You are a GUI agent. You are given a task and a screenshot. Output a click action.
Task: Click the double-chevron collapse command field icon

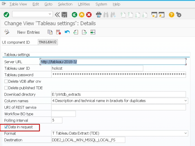click(57, 15)
